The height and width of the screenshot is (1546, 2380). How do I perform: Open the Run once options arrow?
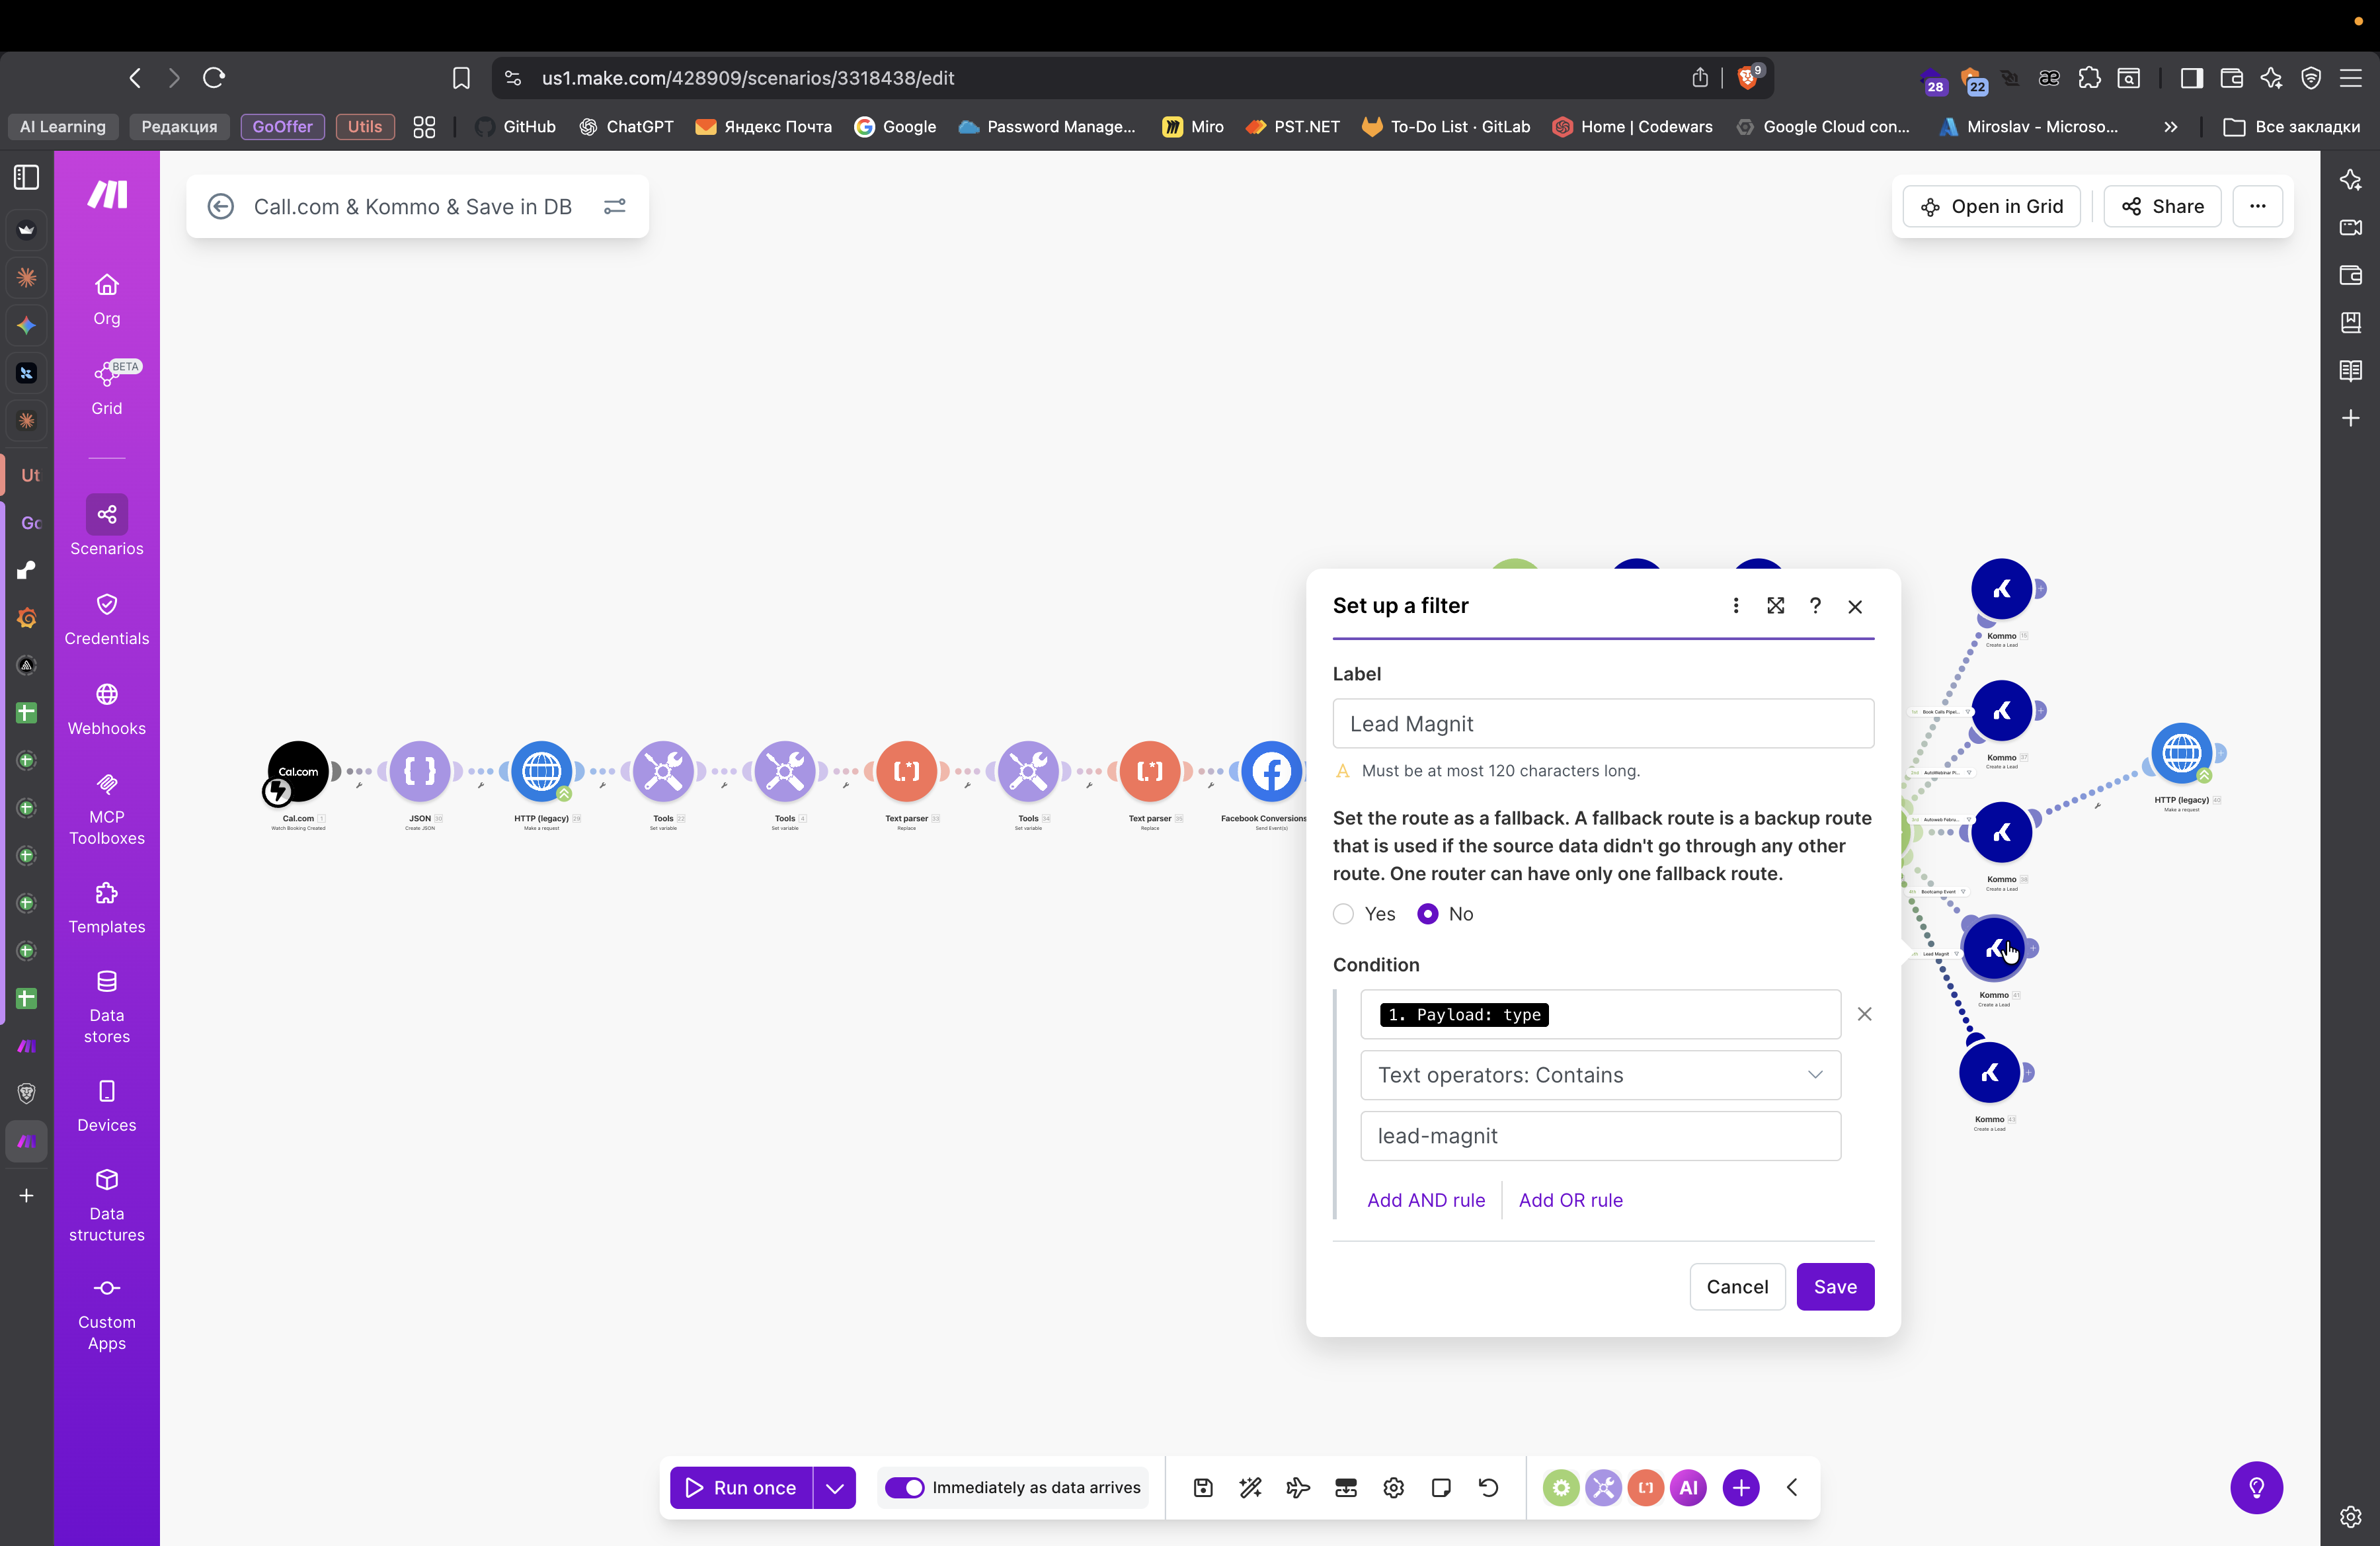[835, 1487]
